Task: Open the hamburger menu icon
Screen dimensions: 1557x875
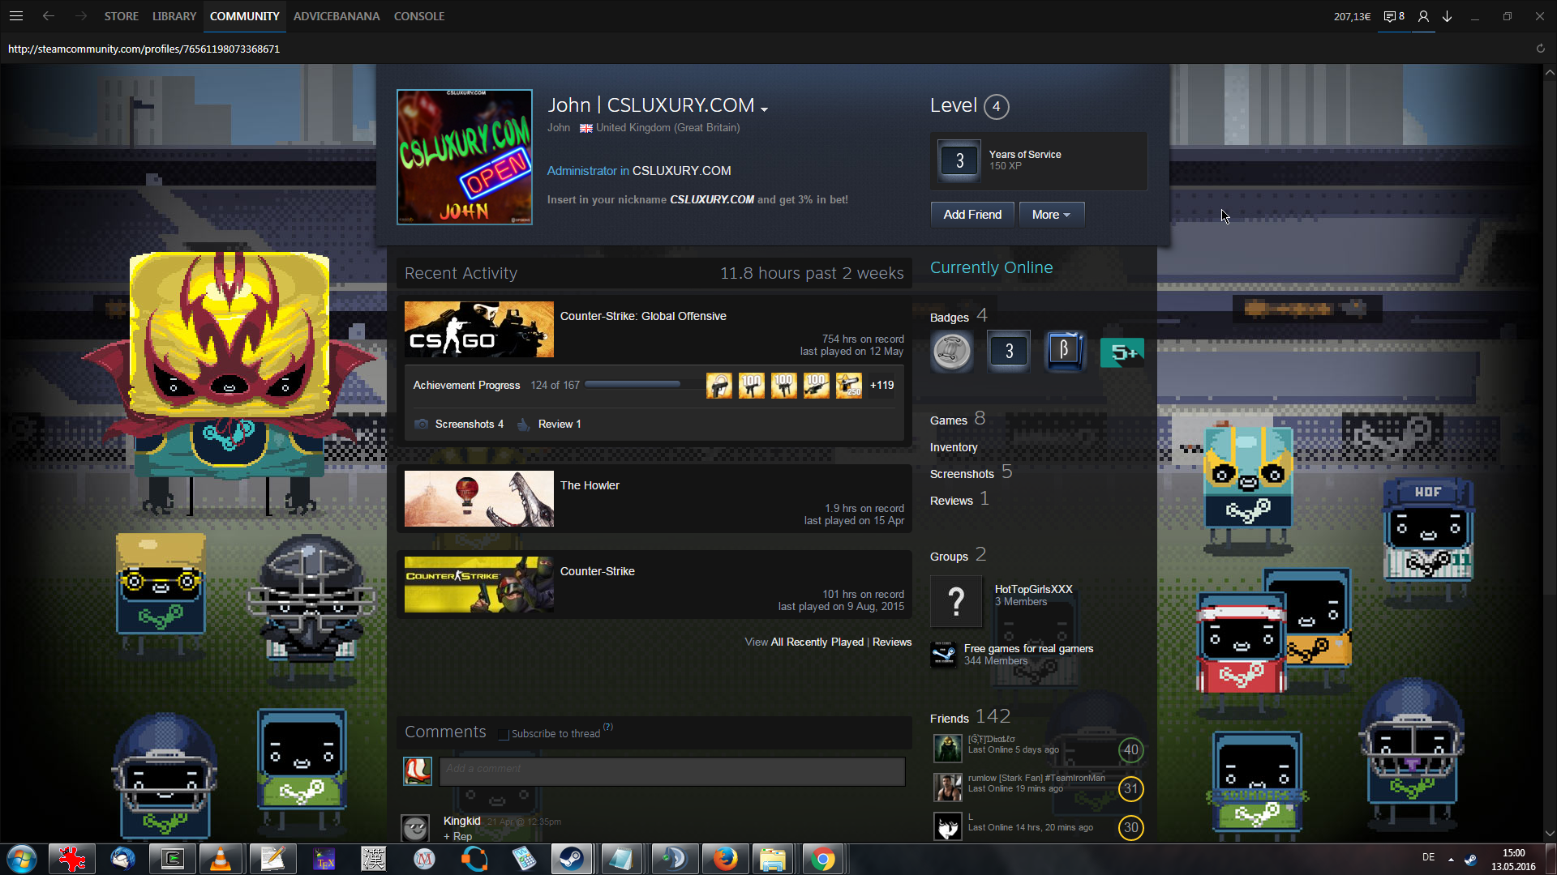Action: coord(16,16)
